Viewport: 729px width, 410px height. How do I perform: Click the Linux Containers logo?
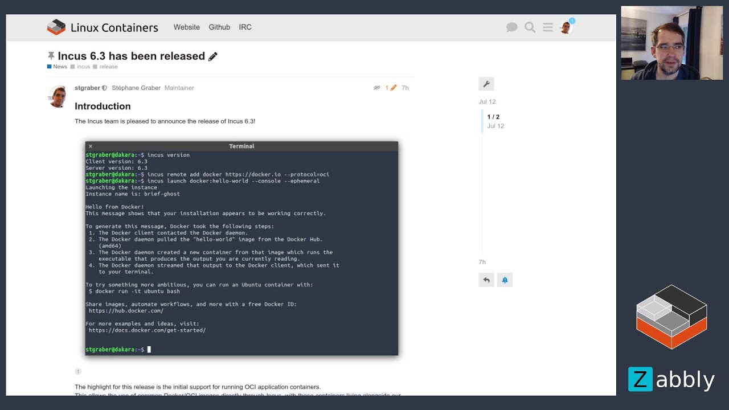[103, 27]
